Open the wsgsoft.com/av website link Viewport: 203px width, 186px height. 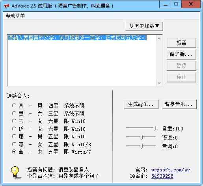(x=171, y=170)
